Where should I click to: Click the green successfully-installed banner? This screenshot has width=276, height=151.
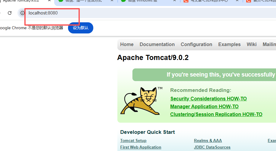pyautogui.click(x=204, y=75)
